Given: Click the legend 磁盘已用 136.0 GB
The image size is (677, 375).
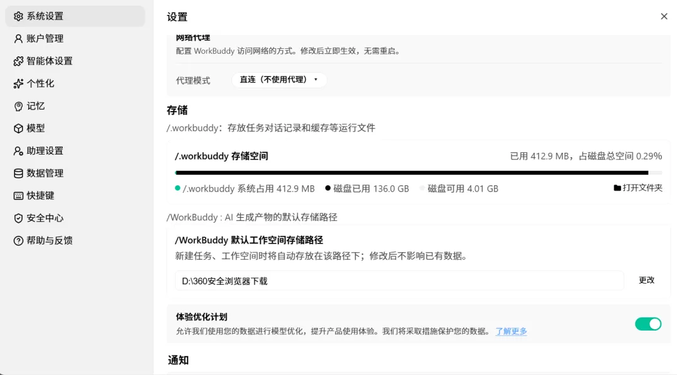Looking at the screenshot, I should [x=367, y=189].
